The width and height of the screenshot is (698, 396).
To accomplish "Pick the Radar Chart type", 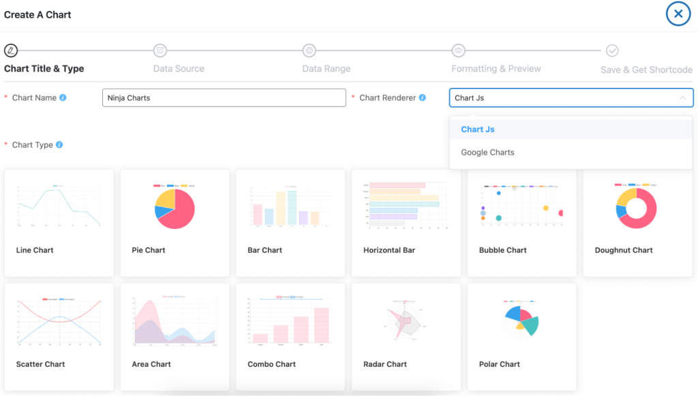I will [x=406, y=337].
